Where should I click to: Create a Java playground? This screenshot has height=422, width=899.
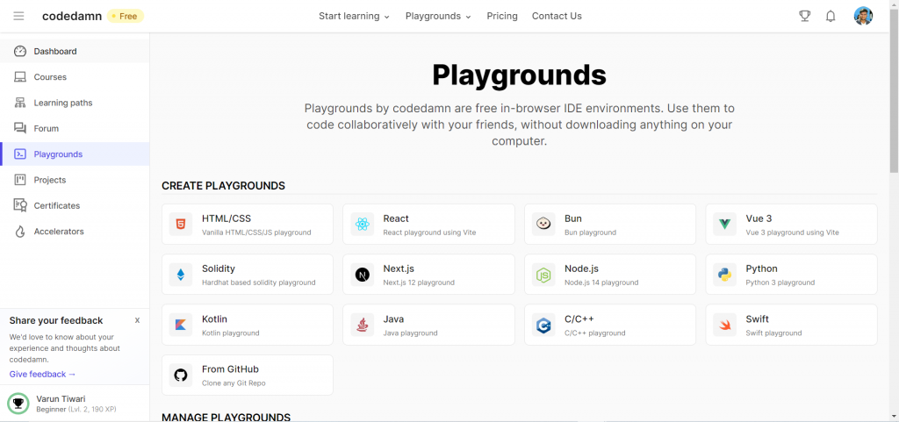[428, 325]
